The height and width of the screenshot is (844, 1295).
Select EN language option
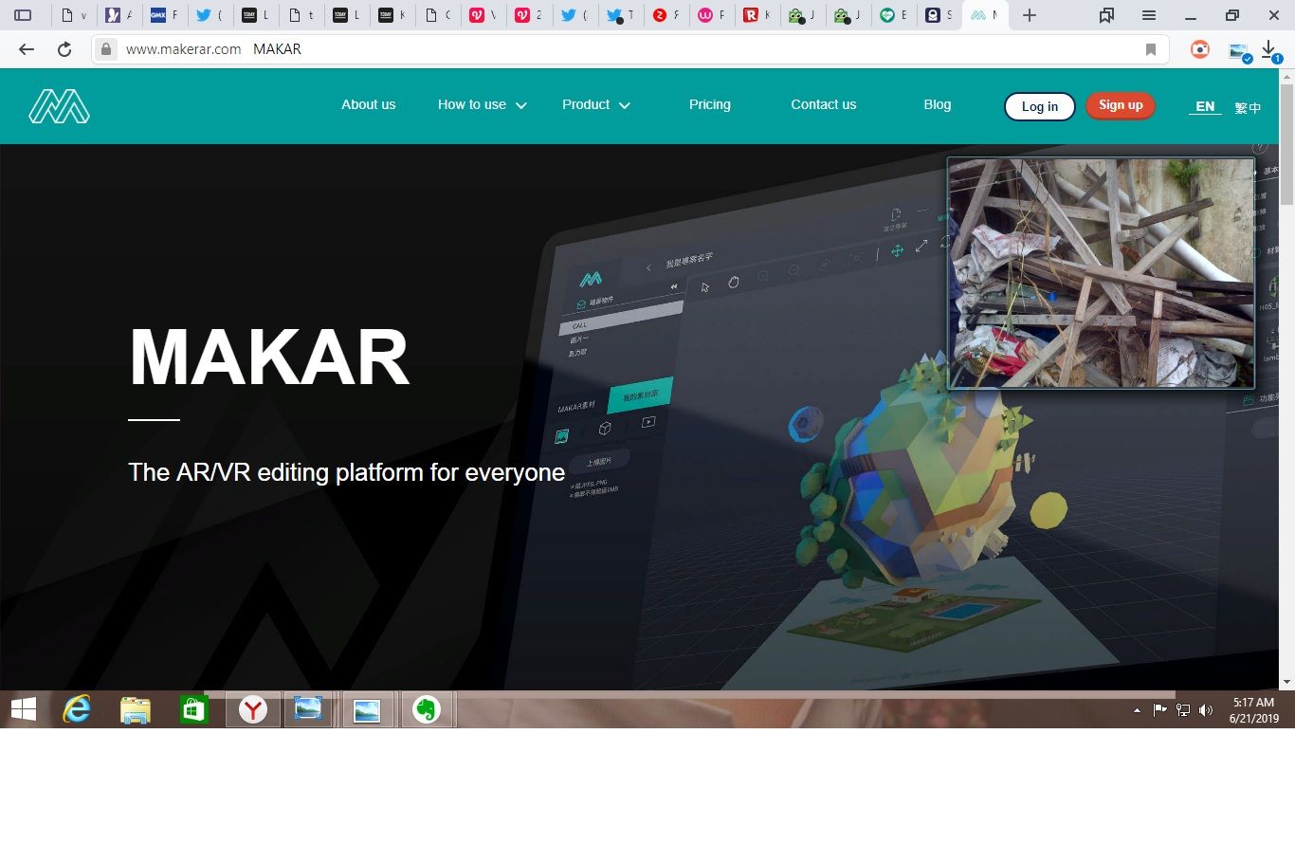pos(1205,106)
